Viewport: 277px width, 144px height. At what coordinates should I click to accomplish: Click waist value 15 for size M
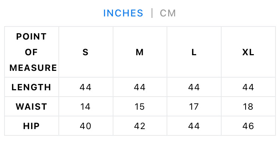click(x=140, y=107)
